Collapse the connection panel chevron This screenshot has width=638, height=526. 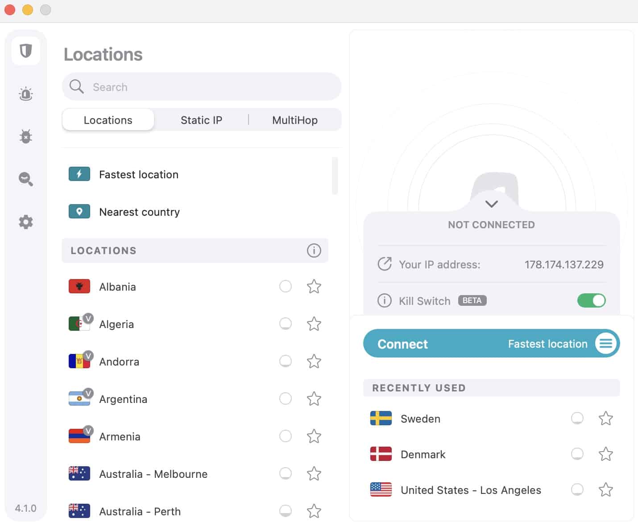(492, 204)
